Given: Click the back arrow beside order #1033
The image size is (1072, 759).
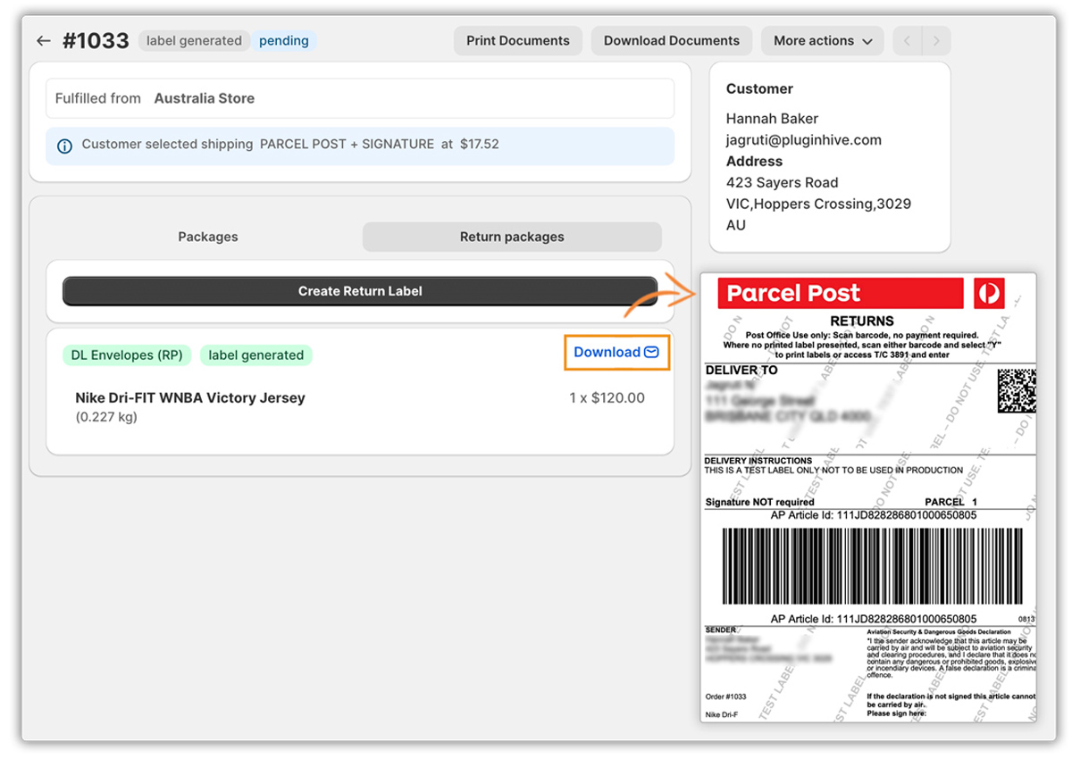Looking at the screenshot, I should [44, 41].
